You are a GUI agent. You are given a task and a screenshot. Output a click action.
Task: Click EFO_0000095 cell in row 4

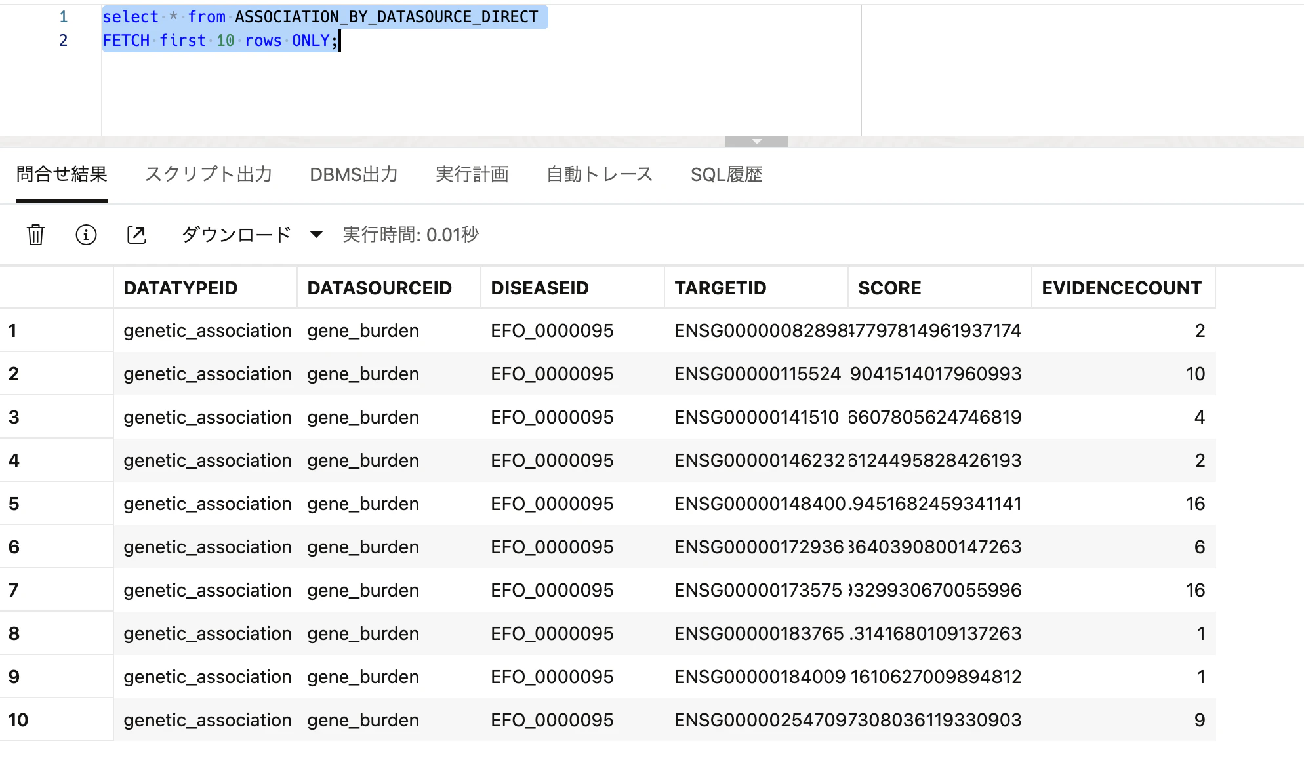(573, 460)
